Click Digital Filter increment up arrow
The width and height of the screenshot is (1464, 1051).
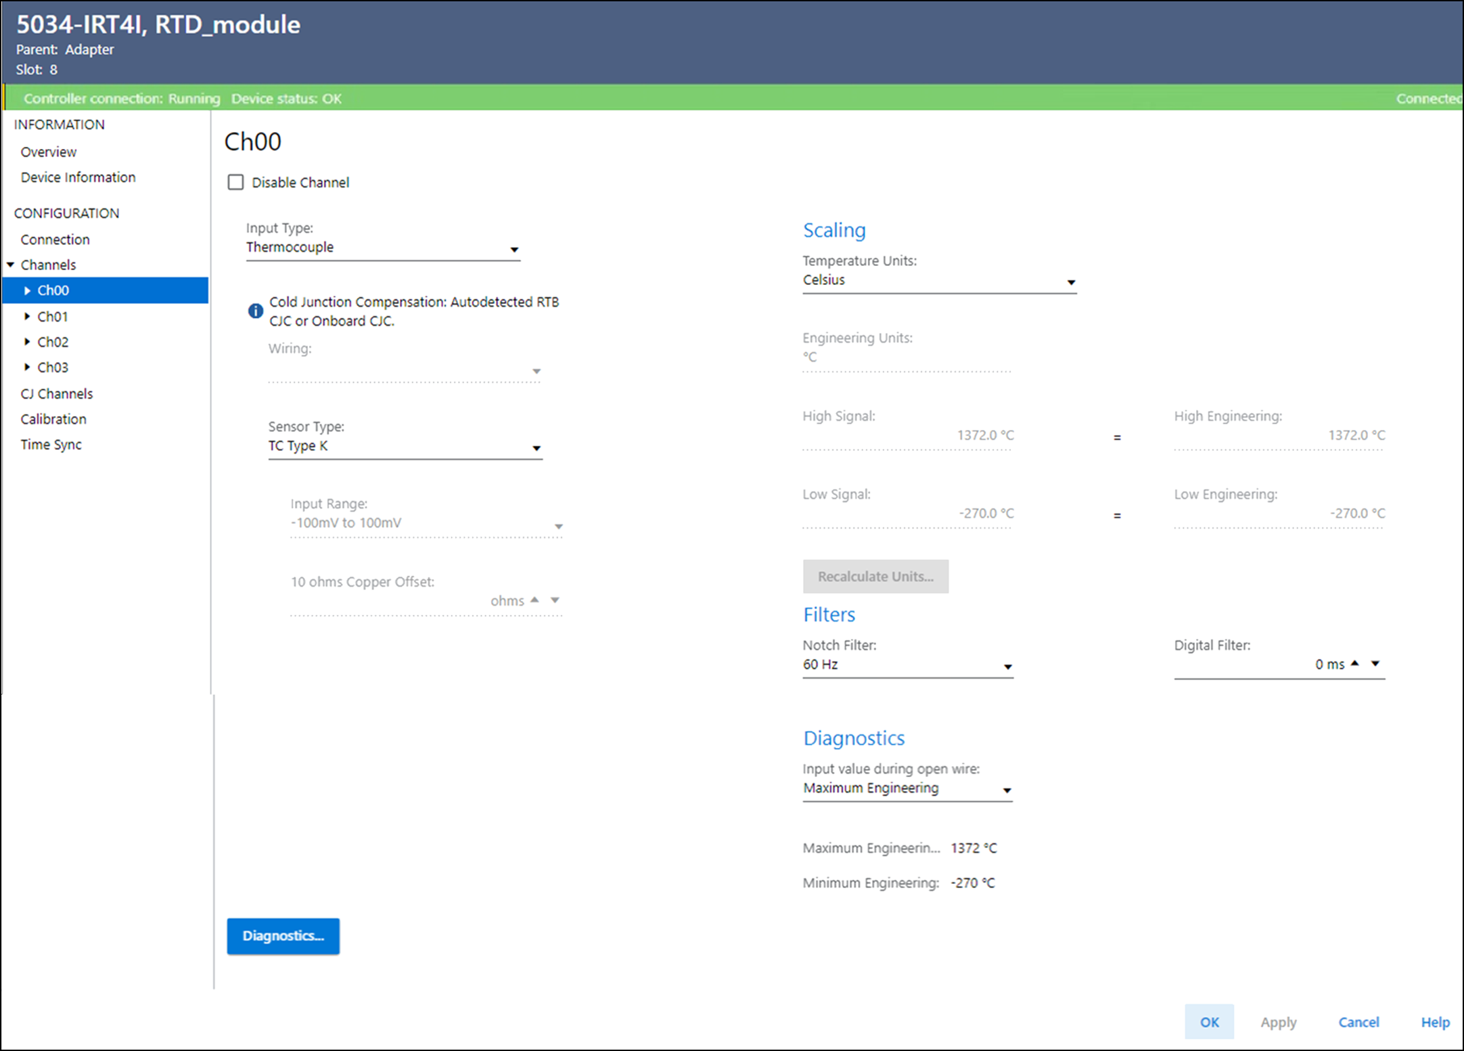tap(1354, 663)
